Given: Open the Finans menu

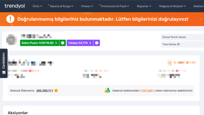Looking at the screenshot, I should (x=87, y=6).
